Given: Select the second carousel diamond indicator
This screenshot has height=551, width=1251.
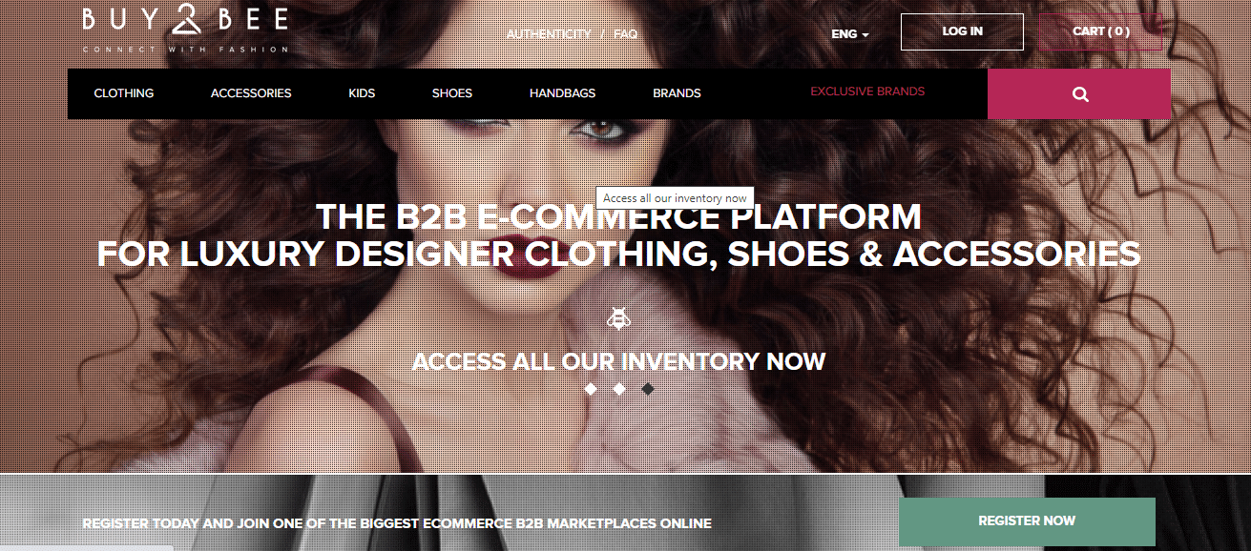Looking at the screenshot, I should (619, 389).
